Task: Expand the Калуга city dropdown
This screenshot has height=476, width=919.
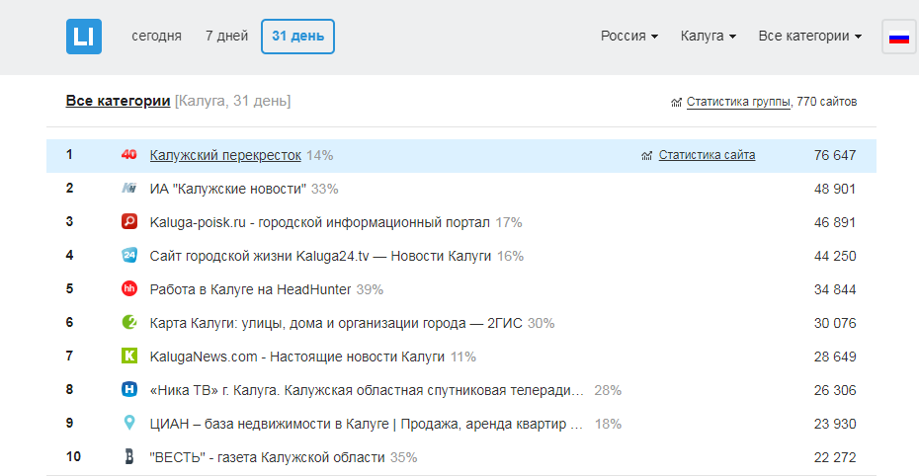Action: (709, 37)
